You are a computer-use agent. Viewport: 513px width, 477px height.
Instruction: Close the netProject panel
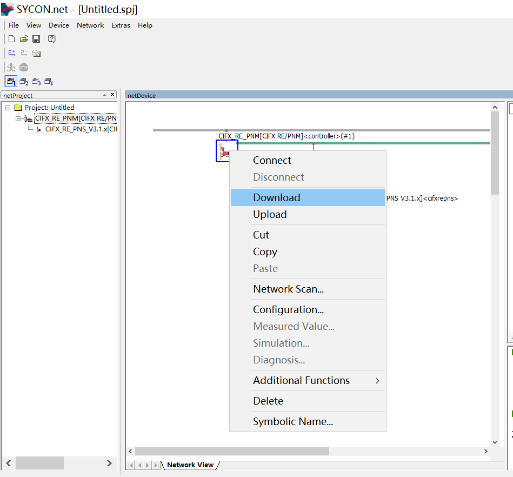click(112, 95)
